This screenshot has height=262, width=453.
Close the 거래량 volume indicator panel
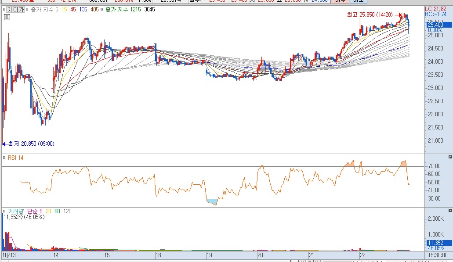(x=450, y=211)
